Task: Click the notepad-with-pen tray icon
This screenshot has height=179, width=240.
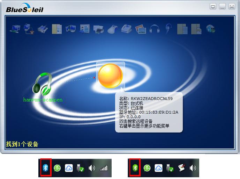Action: [x=182, y=168]
